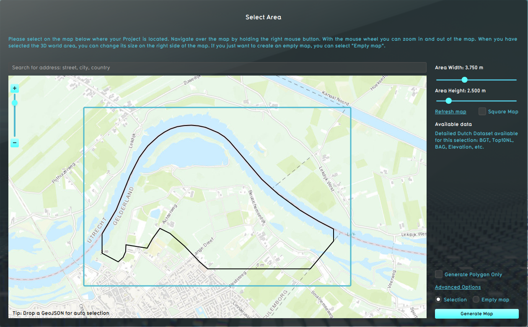This screenshot has height=327, width=528.
Task: Select the Selection radio button
Action: point(438,299)
